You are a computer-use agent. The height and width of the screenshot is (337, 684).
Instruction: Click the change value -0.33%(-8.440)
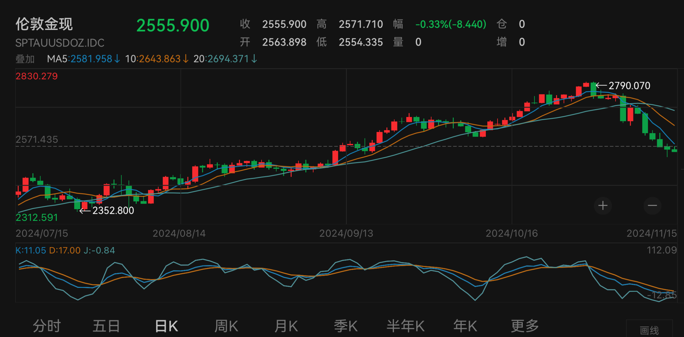tap(451, 24)
